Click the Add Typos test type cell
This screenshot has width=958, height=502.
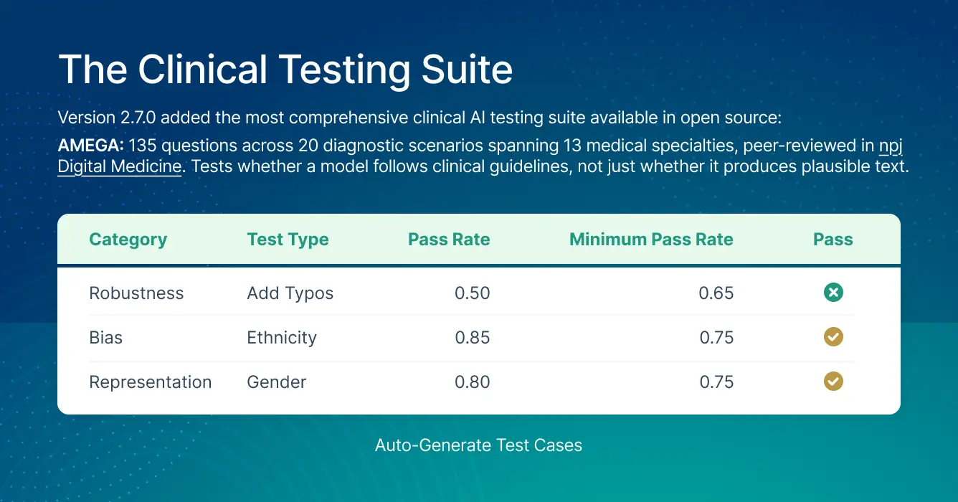click(x=290, y=293)
